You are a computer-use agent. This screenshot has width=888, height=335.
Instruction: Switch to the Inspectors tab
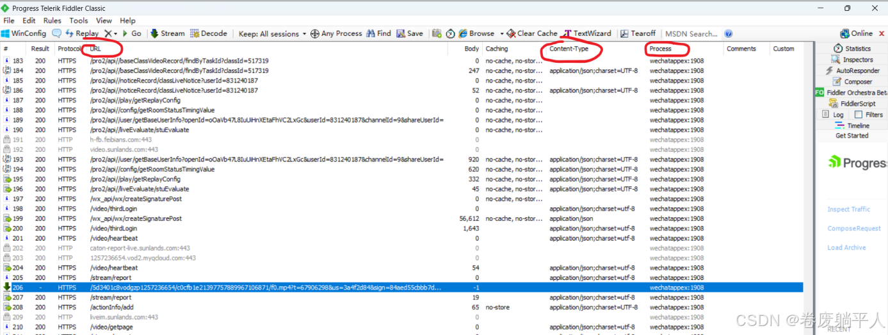852,60
